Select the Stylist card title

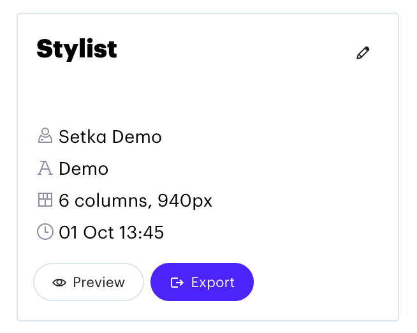pos(77,49)
